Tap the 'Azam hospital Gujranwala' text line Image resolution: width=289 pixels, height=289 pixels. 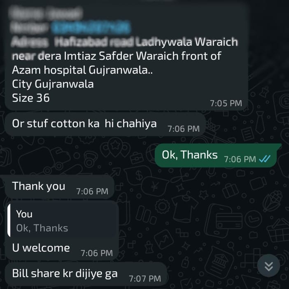point(82,70)
